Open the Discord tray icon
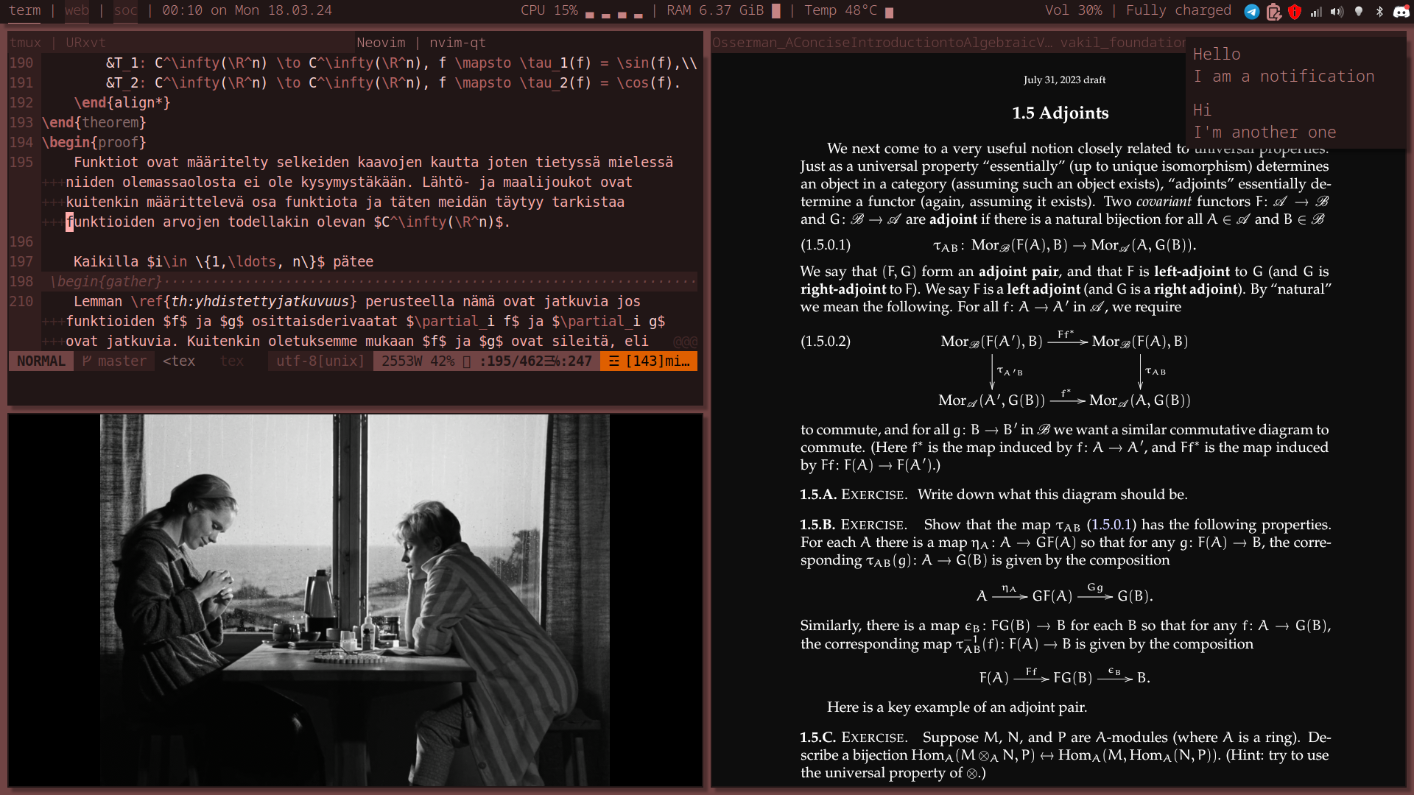This screenshot has width=1414, height=795. pyautogui.click(x=1401, y=11)
